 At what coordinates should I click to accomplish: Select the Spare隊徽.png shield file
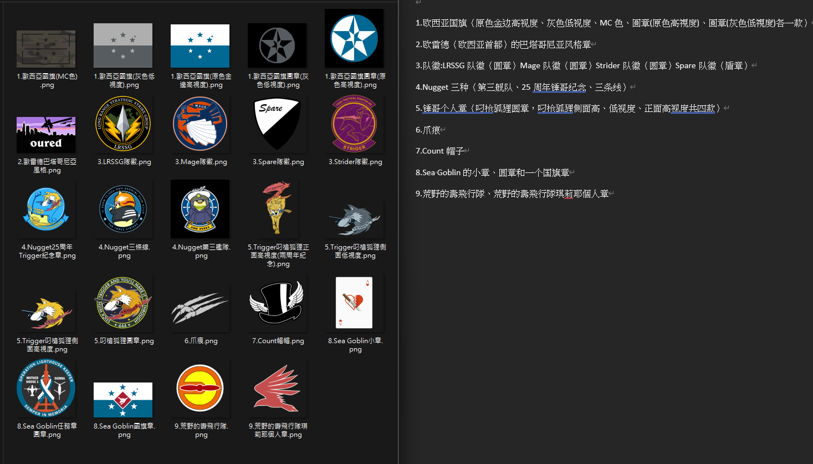(x=277, y=124)
